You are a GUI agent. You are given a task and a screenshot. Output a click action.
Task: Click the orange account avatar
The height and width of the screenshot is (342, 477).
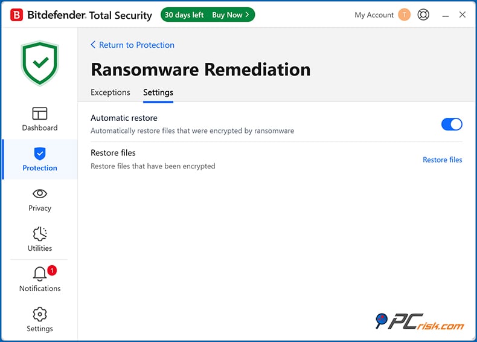pos(405,15)
